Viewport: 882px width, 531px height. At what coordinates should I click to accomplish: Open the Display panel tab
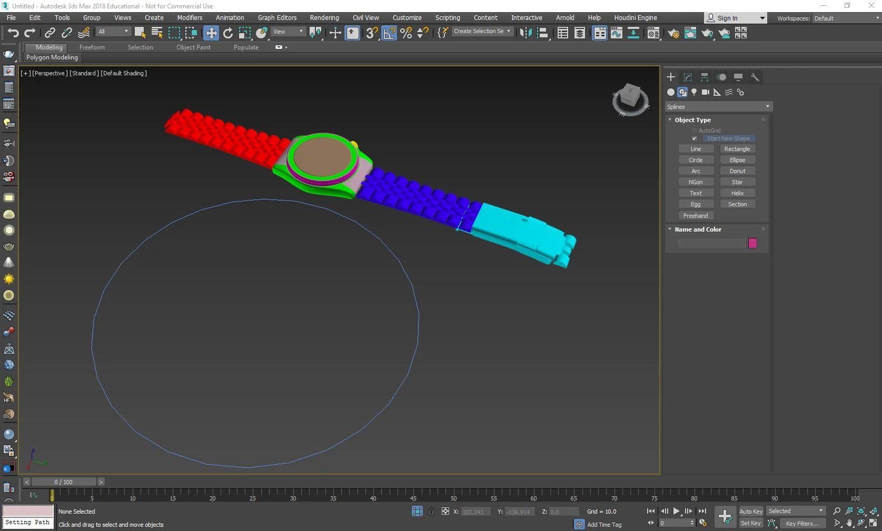pos(738,77)
